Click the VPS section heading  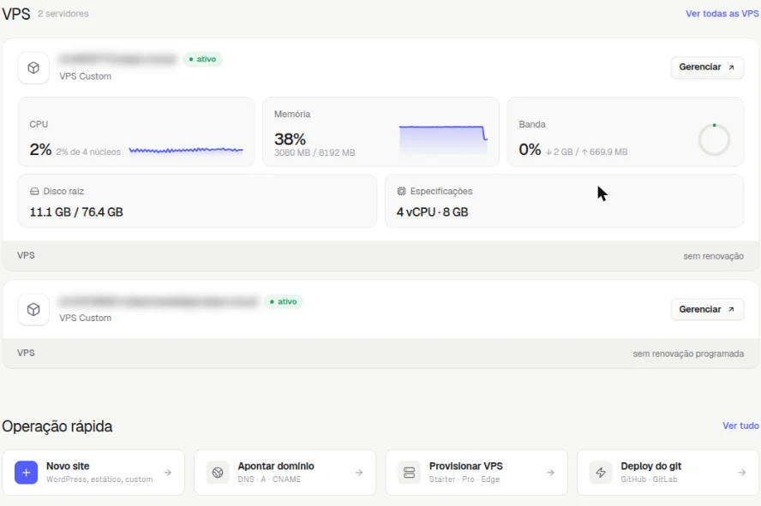tap(16, 14)
